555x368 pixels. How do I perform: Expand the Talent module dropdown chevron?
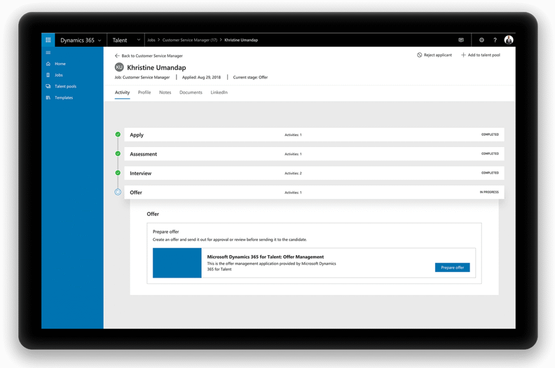[x=139, y=40]
